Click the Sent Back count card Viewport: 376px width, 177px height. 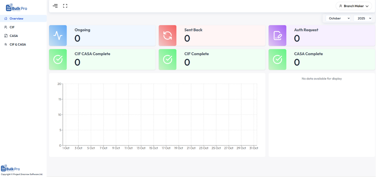coord(221,36)
